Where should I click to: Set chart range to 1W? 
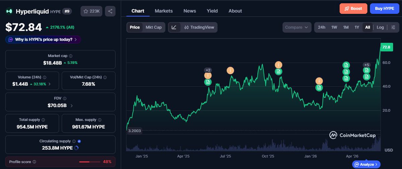334,27
